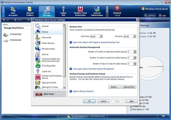Open Learn more about Automatic Backup Management
This screenshot has width=171, height=120.
tap(94, 69)
